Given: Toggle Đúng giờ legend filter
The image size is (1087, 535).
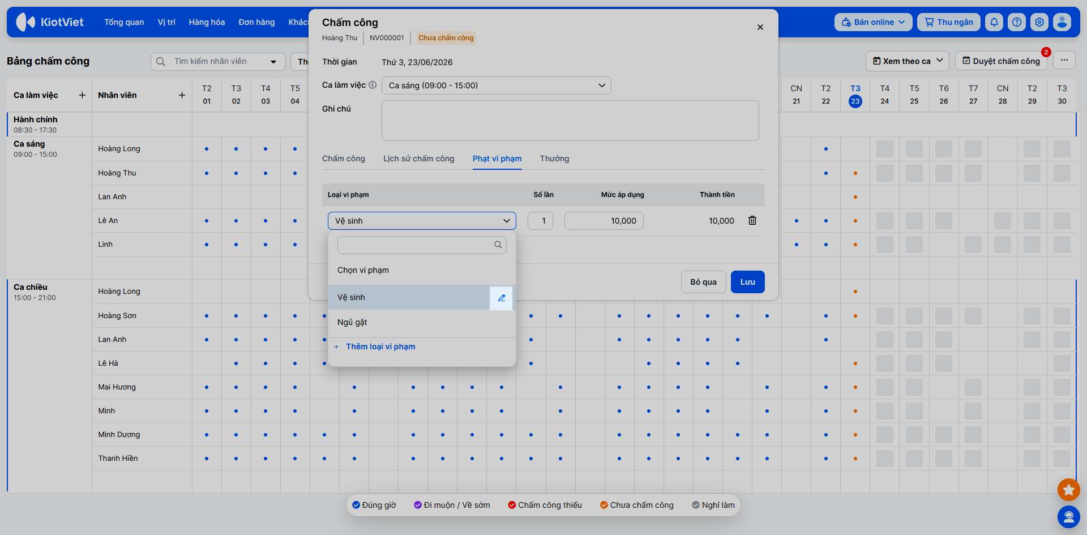Looking at the screenshot, I should pos(374,505).
